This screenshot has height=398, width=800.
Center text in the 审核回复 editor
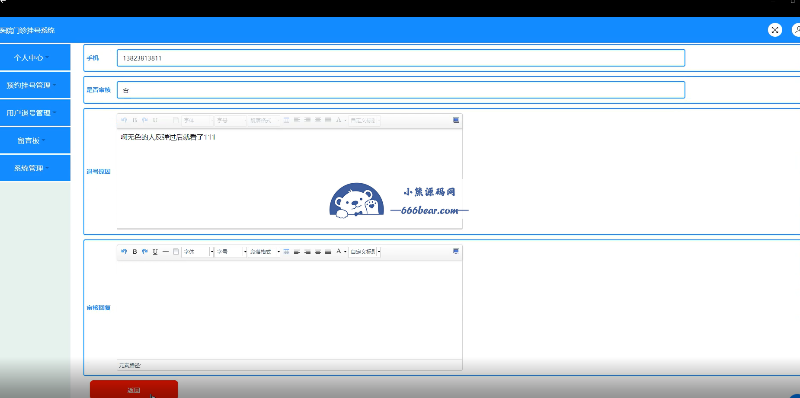click(318, 252)
